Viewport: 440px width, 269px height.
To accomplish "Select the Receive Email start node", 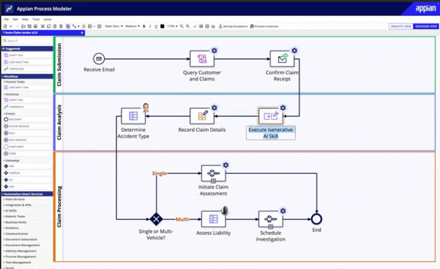I will pyautogui.click(x=99, y=59).
